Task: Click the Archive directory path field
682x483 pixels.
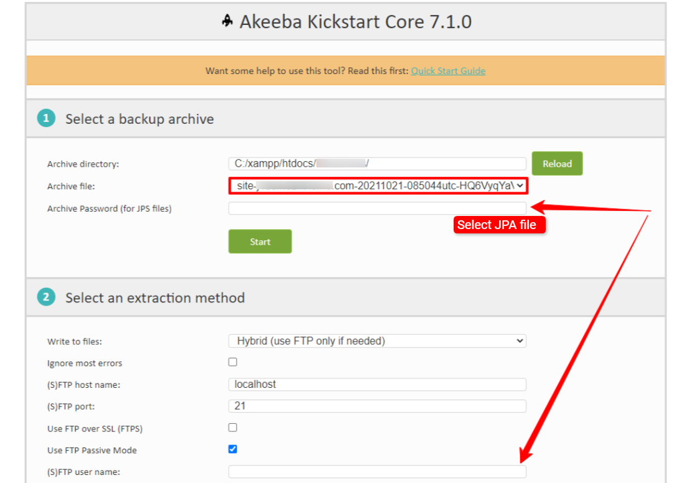Action: [377, 164]
